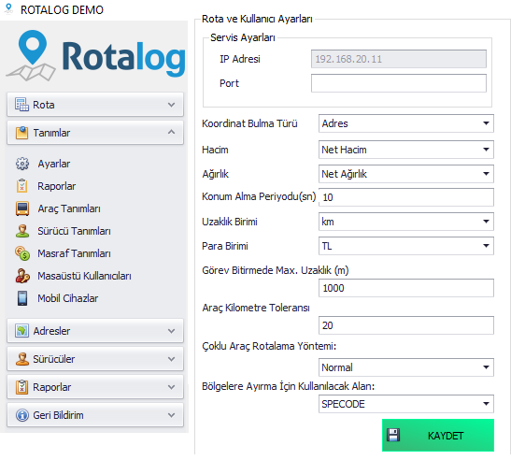525x460 pixels.
Task: Open the Sürücüler menu group
Action: pos(95,359)
